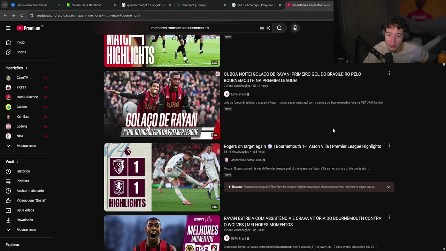
Task: Go back with the browser back arrow
Action: coord(5,15)
